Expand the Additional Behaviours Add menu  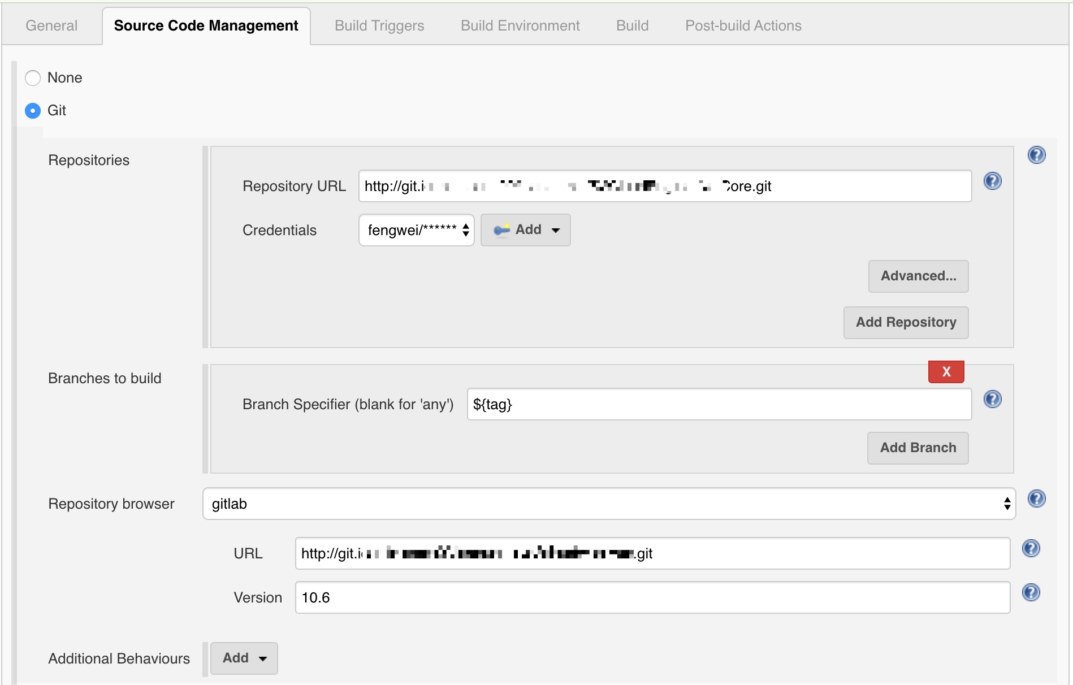pyautogui.click(x=244, y=658)
